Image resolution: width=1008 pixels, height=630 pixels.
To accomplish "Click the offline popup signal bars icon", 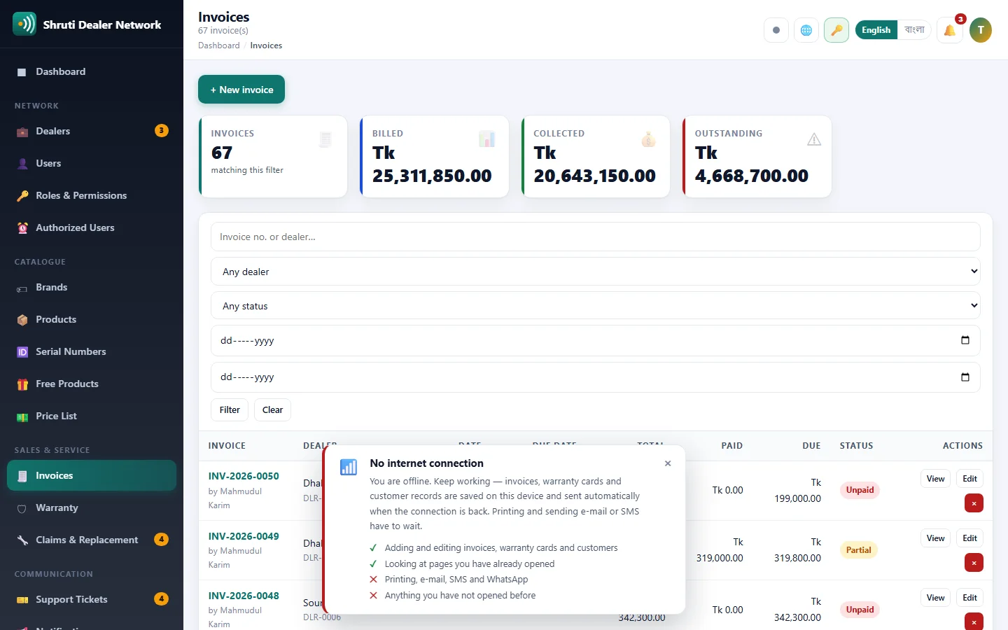I will tap(349, 467).
